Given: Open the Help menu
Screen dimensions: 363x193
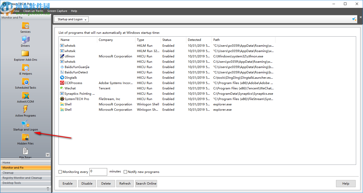Looking at the screenshot, I should pos(74,11).
